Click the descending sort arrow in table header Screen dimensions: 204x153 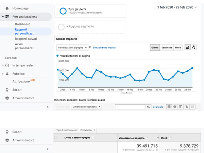[158, 137]
